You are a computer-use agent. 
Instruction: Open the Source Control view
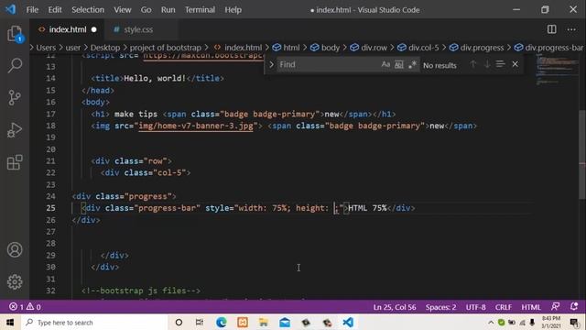click(x=15, y=98)
